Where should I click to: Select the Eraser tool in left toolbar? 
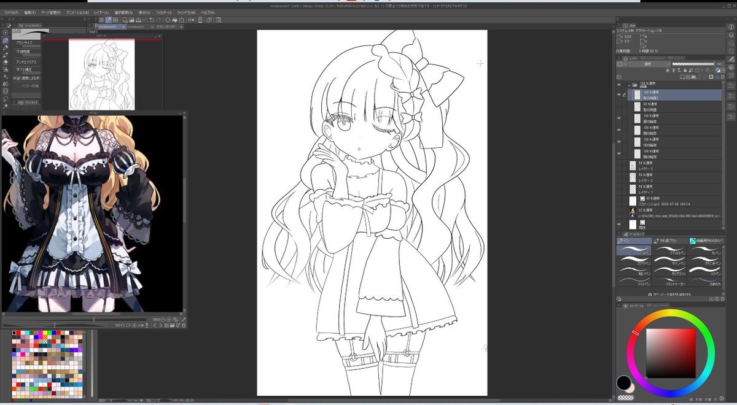pos(6,62)
